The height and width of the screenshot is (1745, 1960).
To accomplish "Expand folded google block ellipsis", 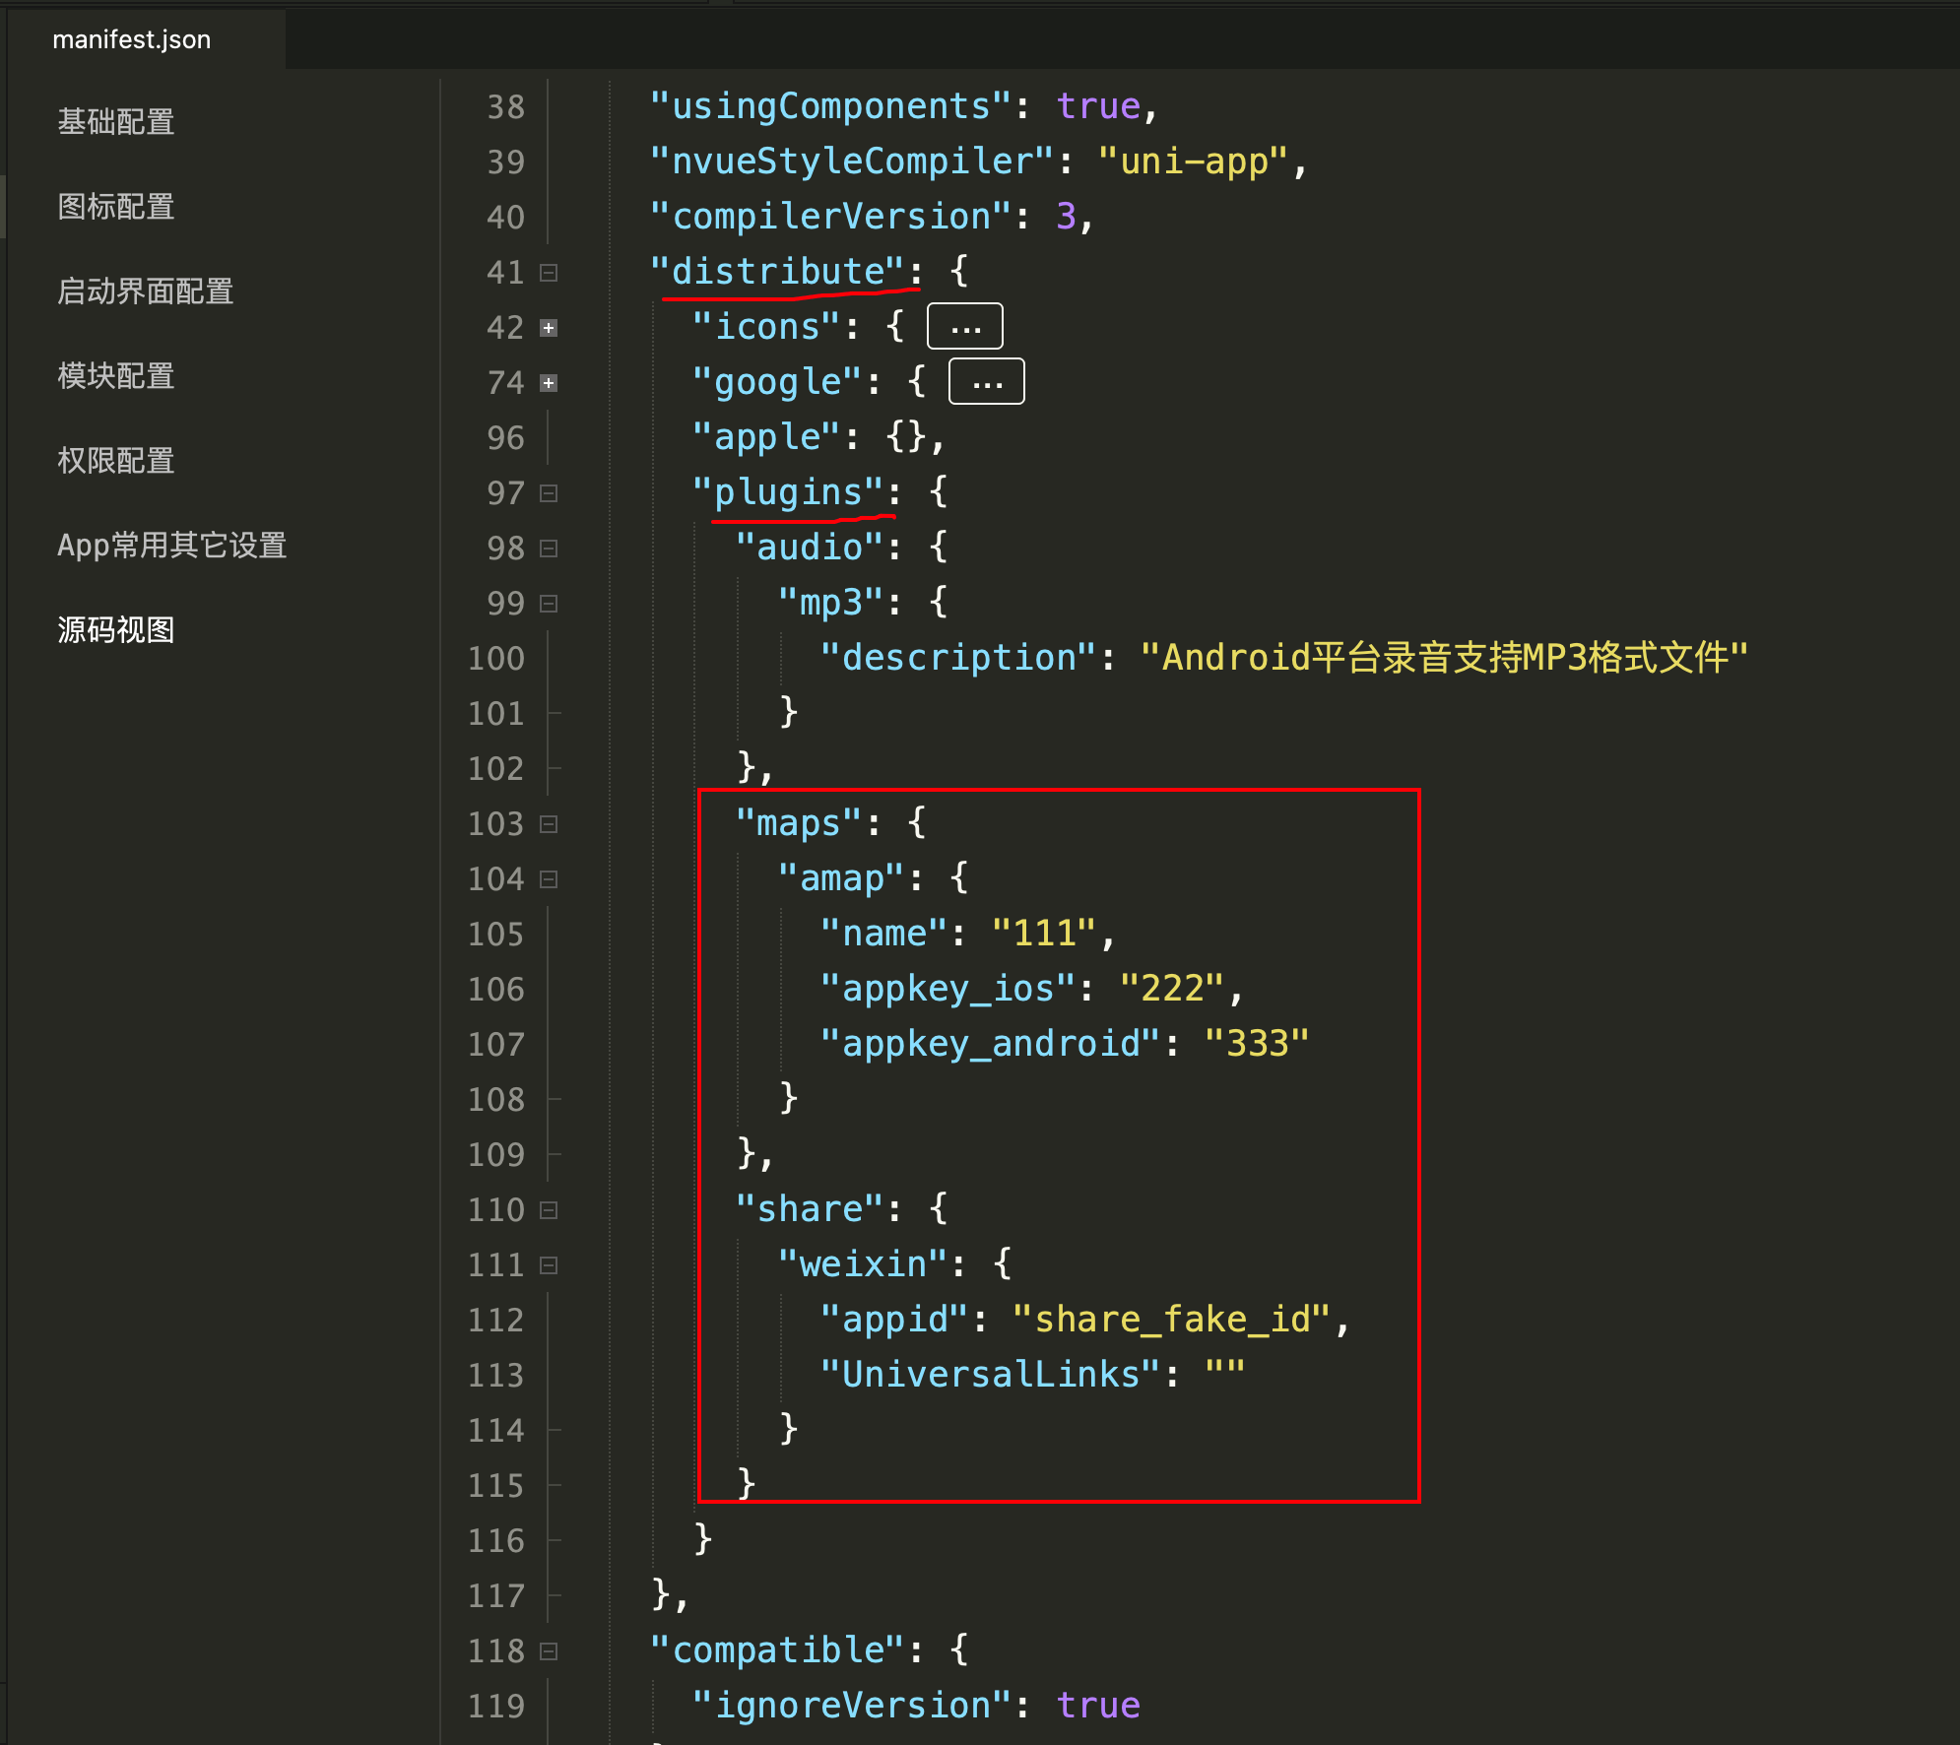I will [986, 382].
